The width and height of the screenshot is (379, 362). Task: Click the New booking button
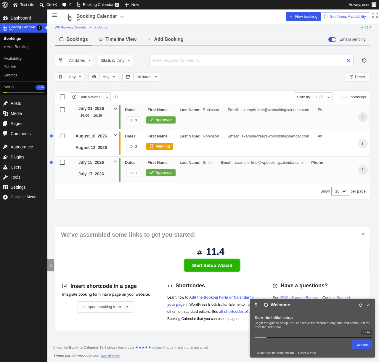pyautogui.click(x=303, y=17)
